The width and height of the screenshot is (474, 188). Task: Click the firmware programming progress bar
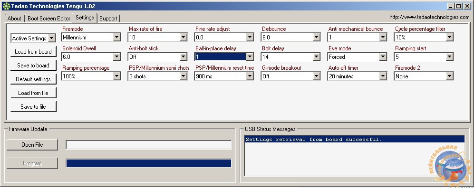[x=149, y=163]
